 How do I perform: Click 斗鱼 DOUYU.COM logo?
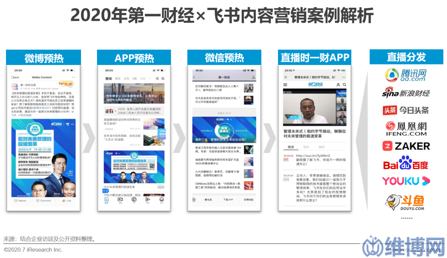point(405,202)
